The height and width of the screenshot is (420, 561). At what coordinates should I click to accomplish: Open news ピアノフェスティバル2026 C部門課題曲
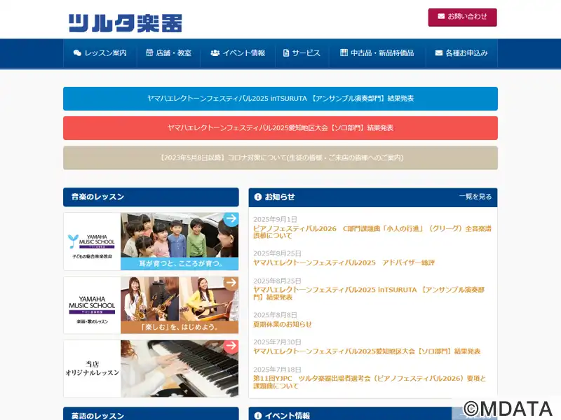tap(372, 232)
